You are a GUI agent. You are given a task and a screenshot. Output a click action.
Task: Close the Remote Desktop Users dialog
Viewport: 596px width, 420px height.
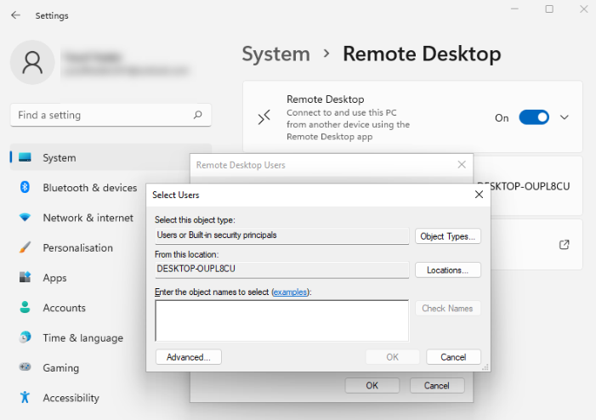[x=462, y=165]
